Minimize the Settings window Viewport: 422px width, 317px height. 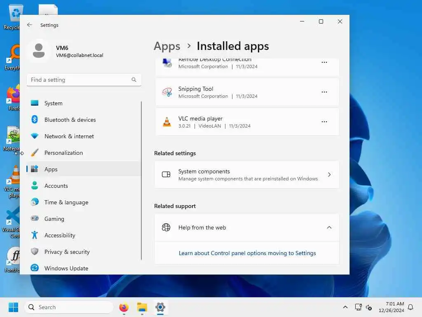302,21
